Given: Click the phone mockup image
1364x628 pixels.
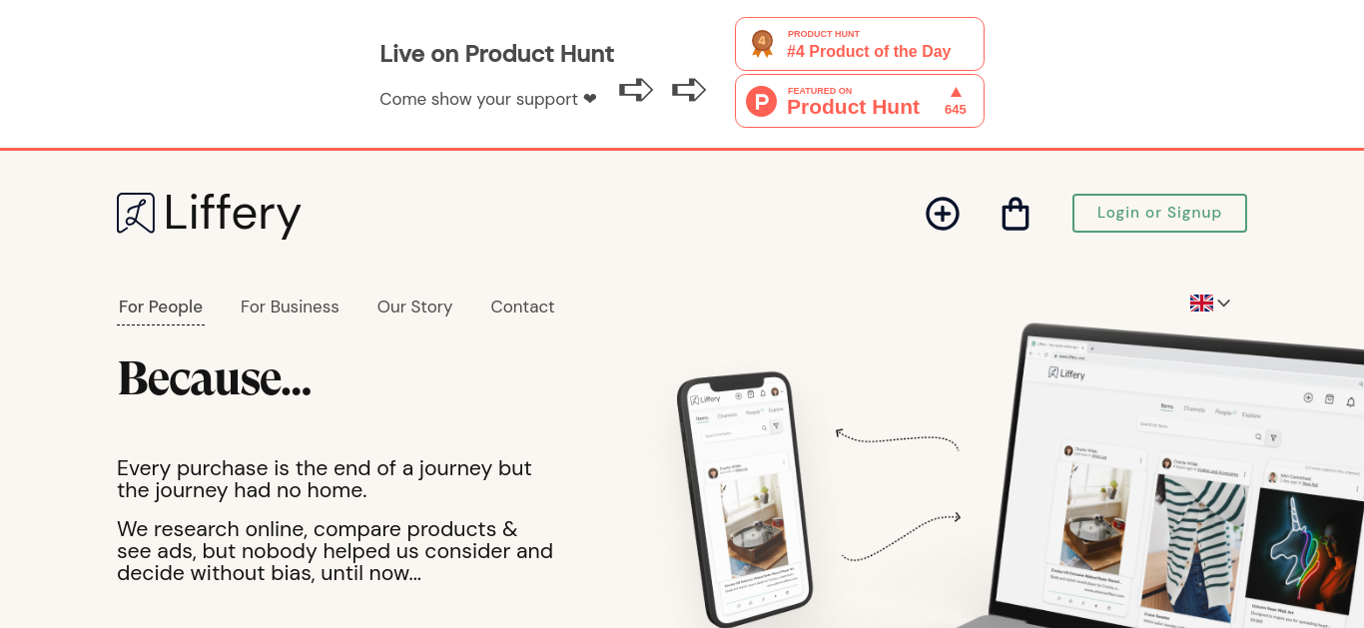Looking at the screenshot, I should 743,499.
